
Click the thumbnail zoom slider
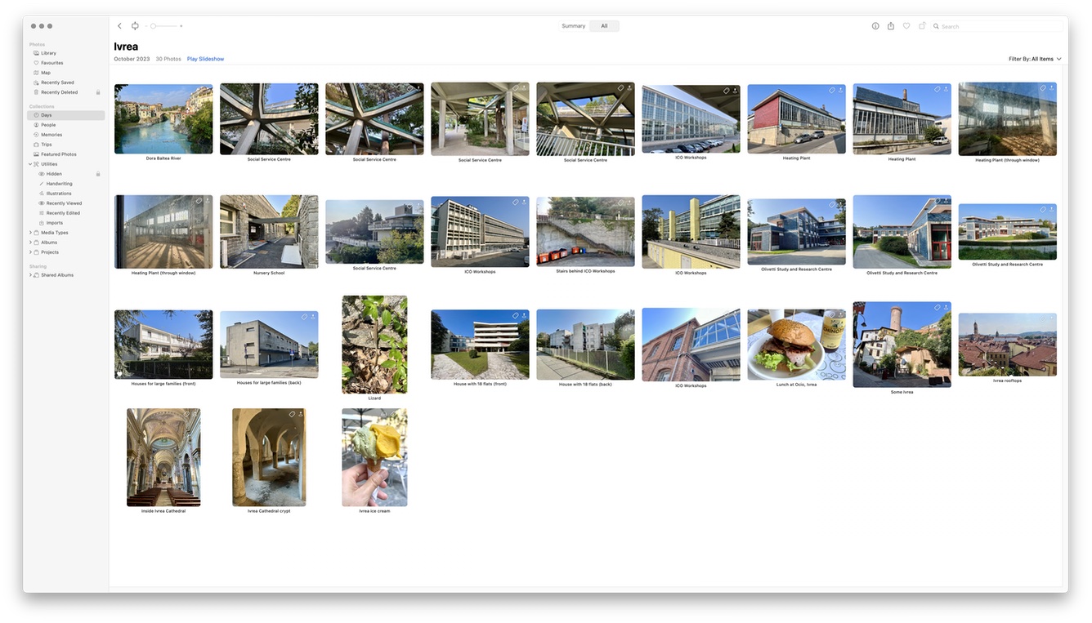(163, 26)
